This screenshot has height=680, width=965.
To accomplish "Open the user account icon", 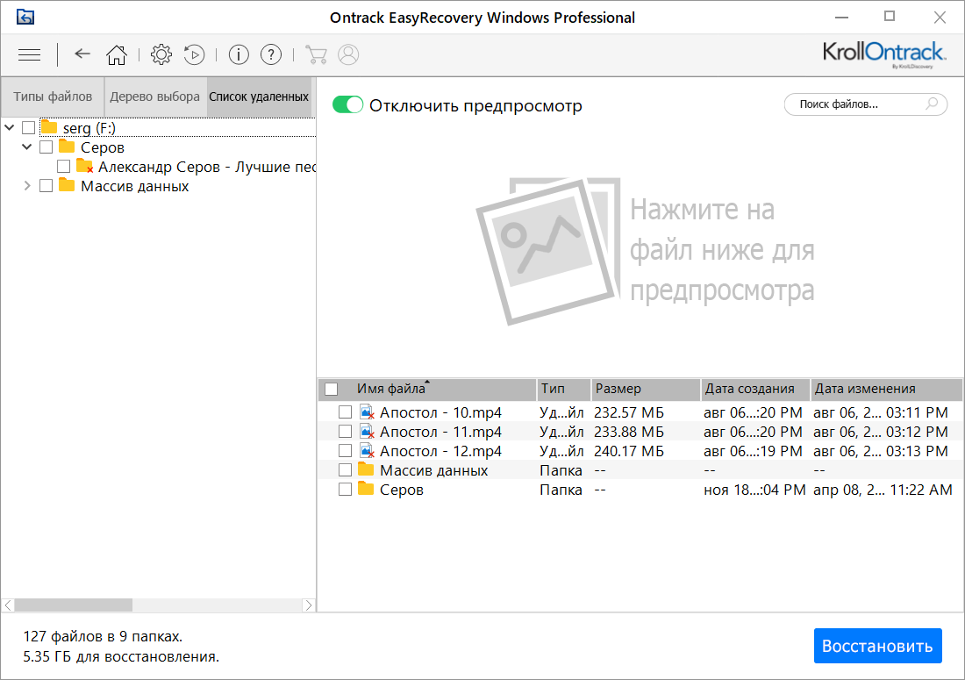I will (348, 54).
